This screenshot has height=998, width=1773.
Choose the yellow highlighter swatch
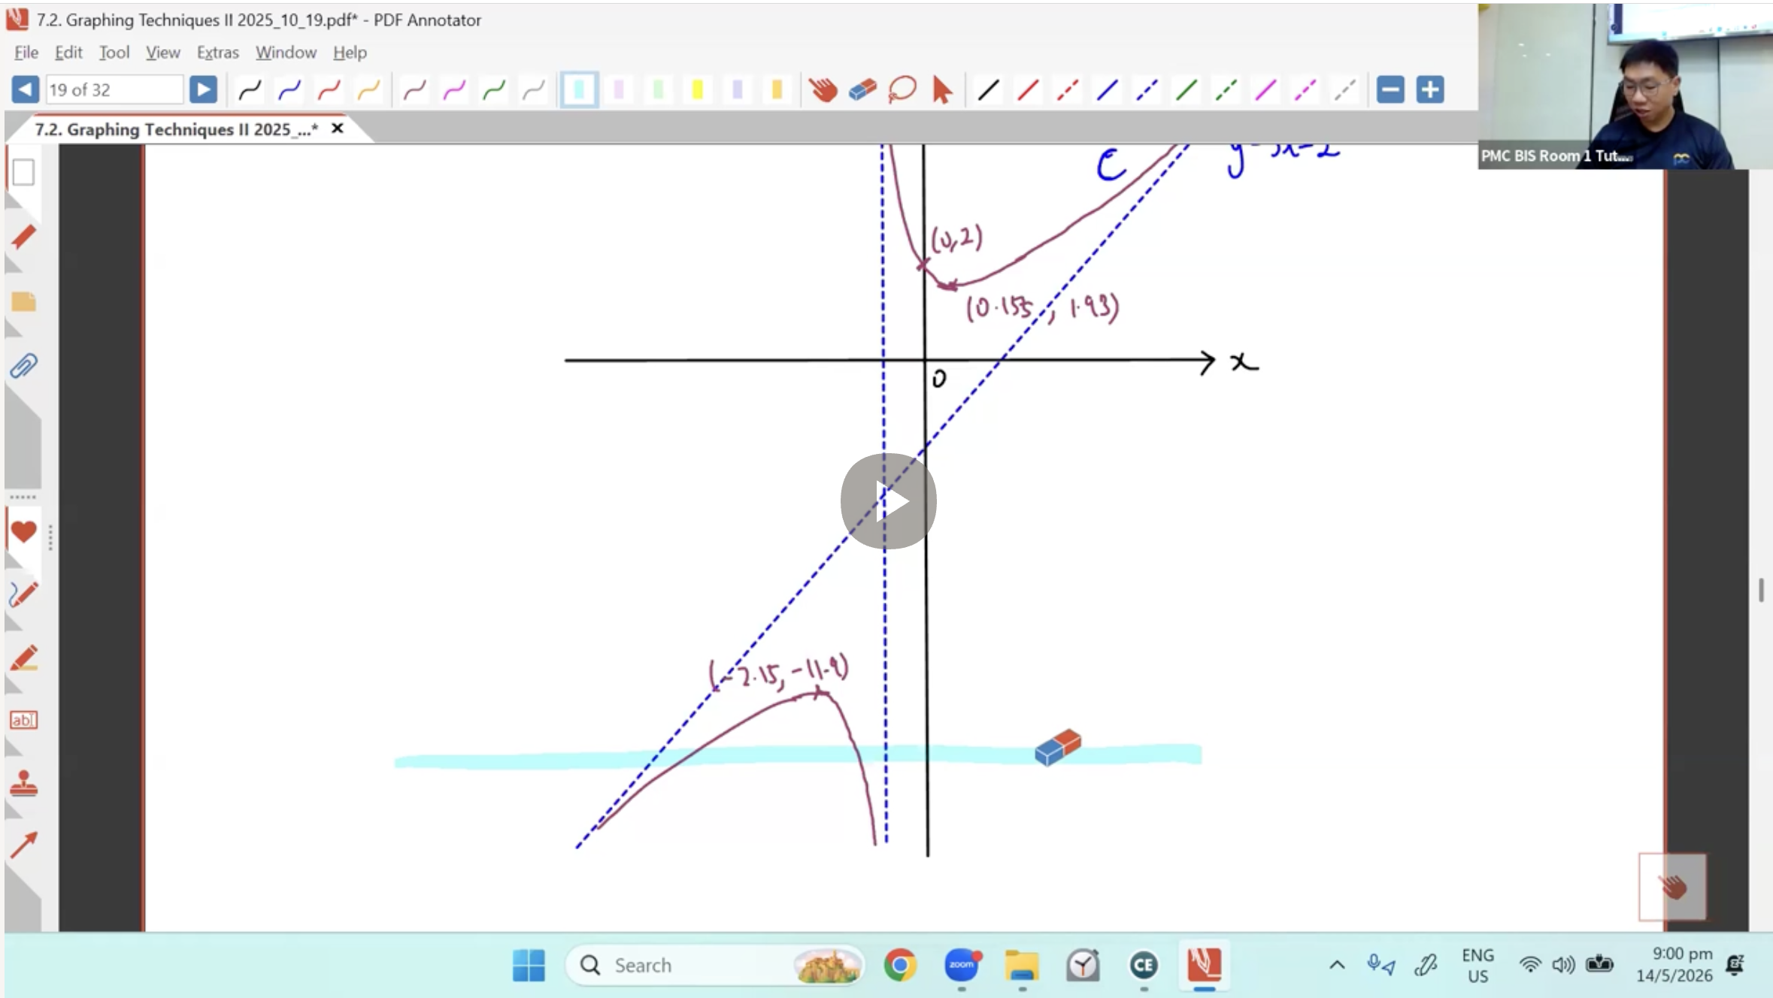tap(698, 90)
